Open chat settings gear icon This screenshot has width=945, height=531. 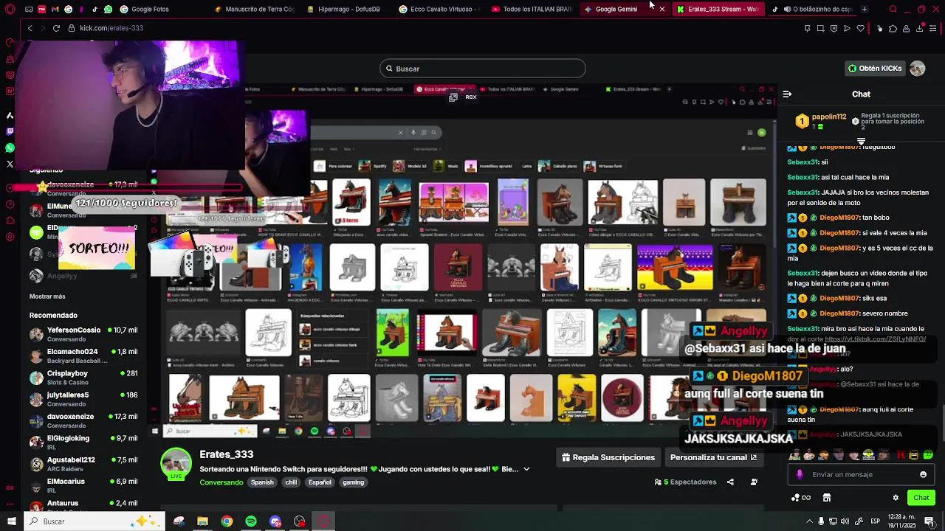(896, 498)
